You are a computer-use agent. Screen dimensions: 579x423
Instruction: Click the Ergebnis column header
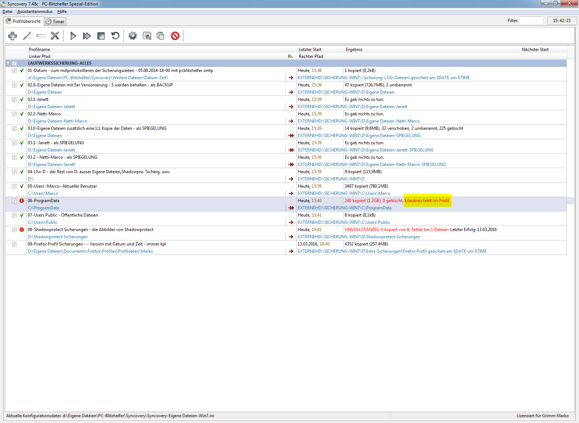click(354, 50)
